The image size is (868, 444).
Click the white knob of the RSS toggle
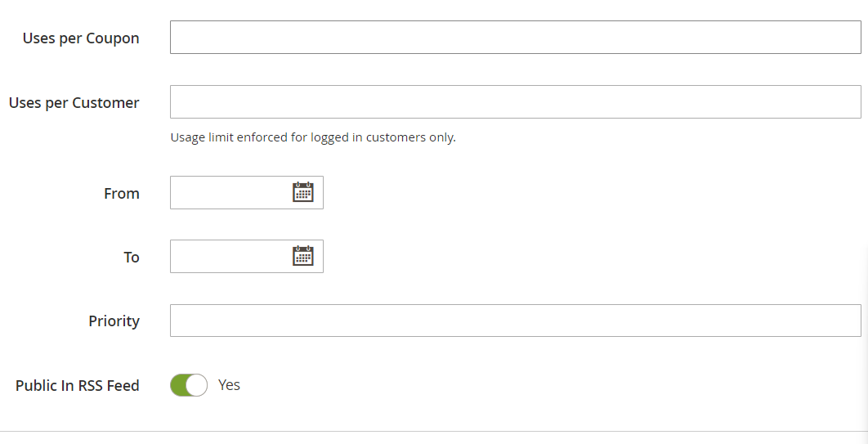point(196,385)
